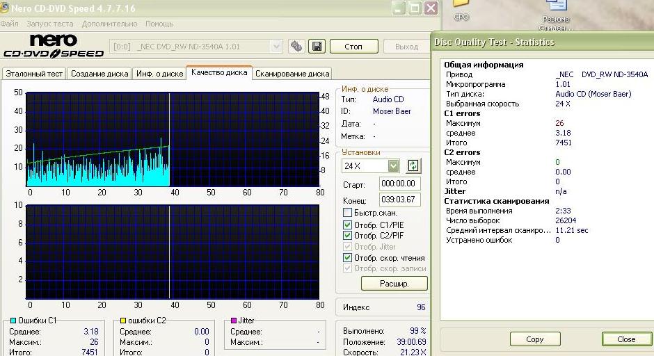Image resolution: width=654 pixels, height=356 pixels.
Task: Open the Дополнительно menu
Action: 109,24
